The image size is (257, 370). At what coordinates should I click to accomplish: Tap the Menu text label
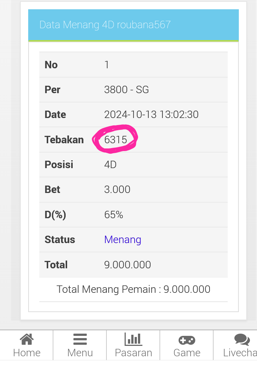click(80, 353)
